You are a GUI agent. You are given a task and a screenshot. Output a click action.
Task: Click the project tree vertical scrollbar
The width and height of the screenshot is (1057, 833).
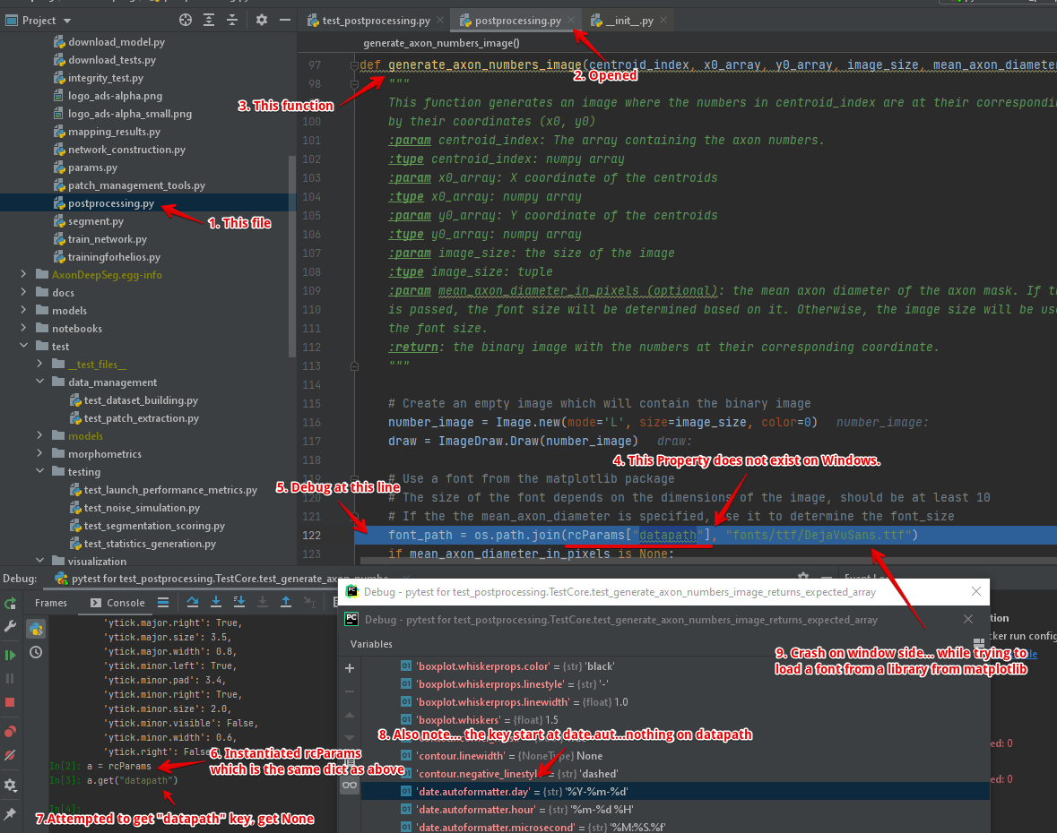point(292,256)
